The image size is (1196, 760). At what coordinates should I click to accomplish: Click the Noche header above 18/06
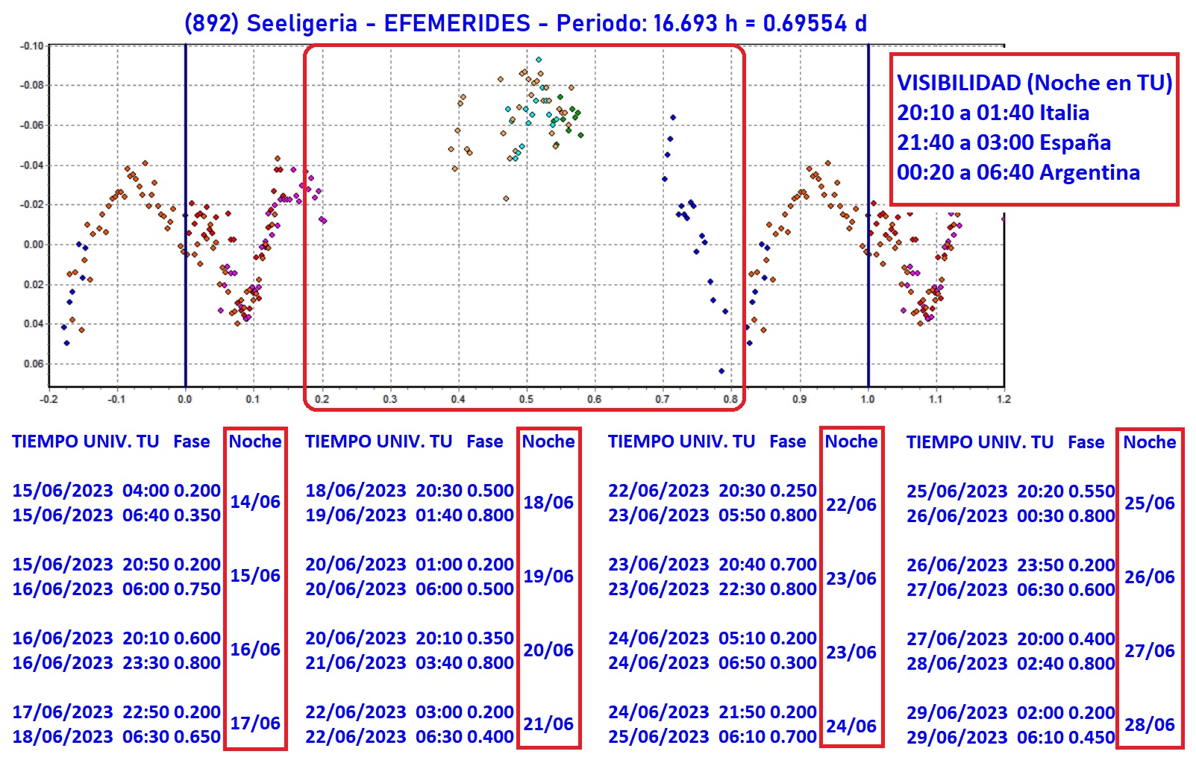tap(548, 442)
